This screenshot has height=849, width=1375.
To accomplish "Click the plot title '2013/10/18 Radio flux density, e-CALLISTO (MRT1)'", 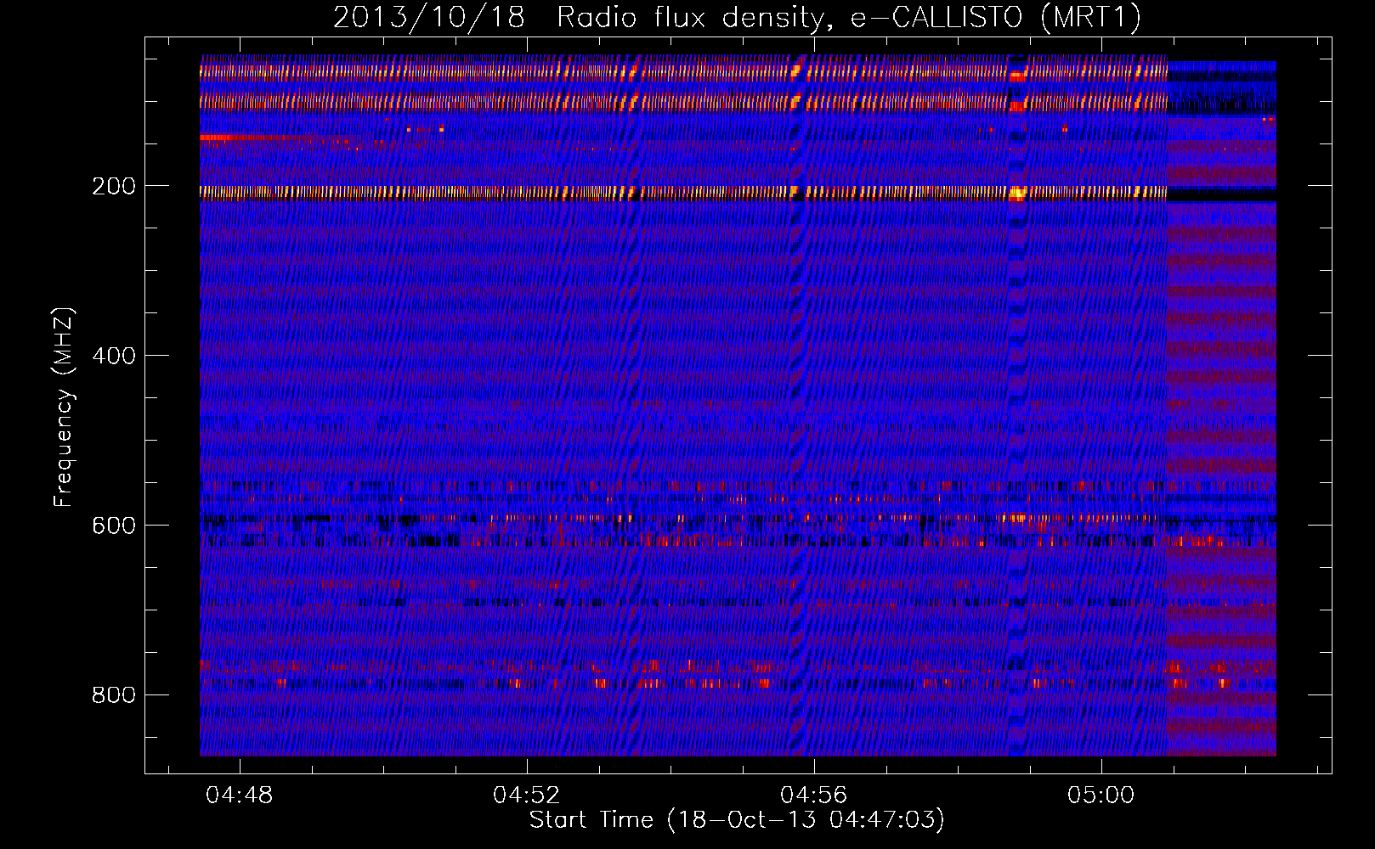I will pos(737,18).
